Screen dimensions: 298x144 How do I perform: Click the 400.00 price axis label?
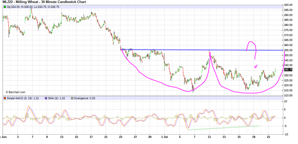(x=288, y=5)
